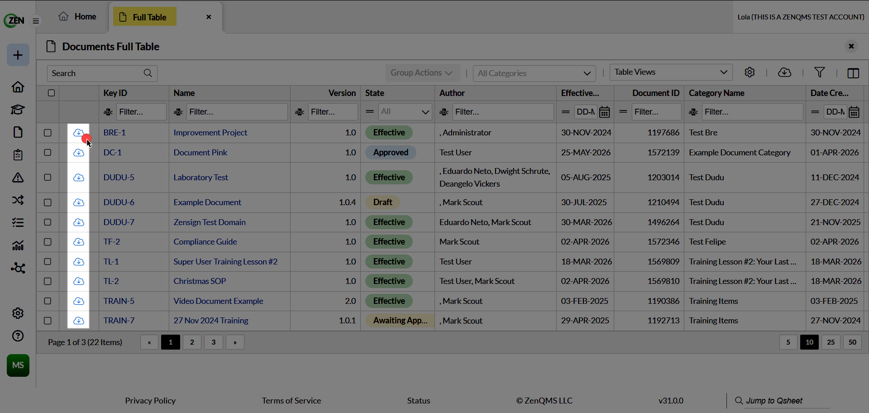Viewport: 869px width, 413px height.
Task: Open the TRAIN-5 key ID link
Action: pyautogui.click(x=119, y=301)
